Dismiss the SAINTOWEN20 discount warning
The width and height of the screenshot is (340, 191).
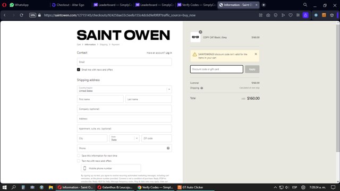(x=256, y=54)
